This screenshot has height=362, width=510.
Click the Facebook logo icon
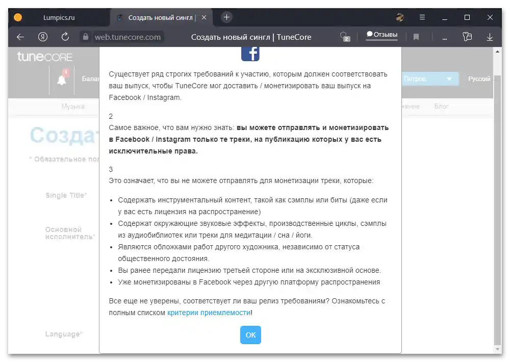pyautogui.click(x=250, y=54)
